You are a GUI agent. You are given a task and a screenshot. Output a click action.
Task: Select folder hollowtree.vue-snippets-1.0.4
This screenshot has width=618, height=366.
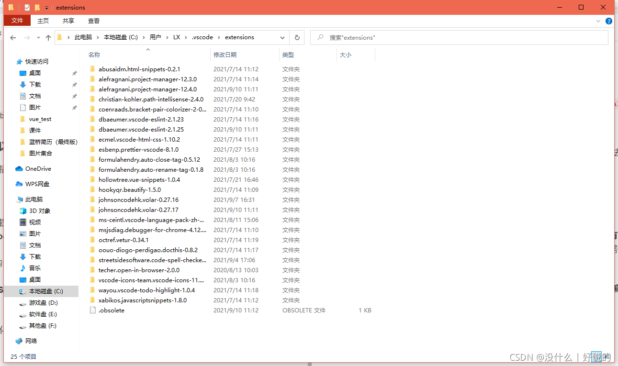[x=139, y=180]
